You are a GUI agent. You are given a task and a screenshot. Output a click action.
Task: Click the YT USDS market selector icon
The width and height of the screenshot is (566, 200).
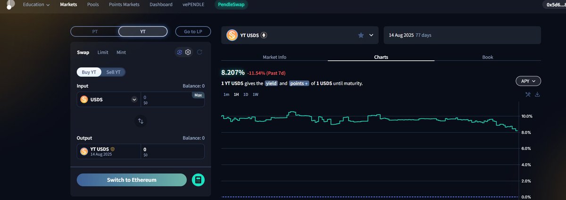coord(232,35)
